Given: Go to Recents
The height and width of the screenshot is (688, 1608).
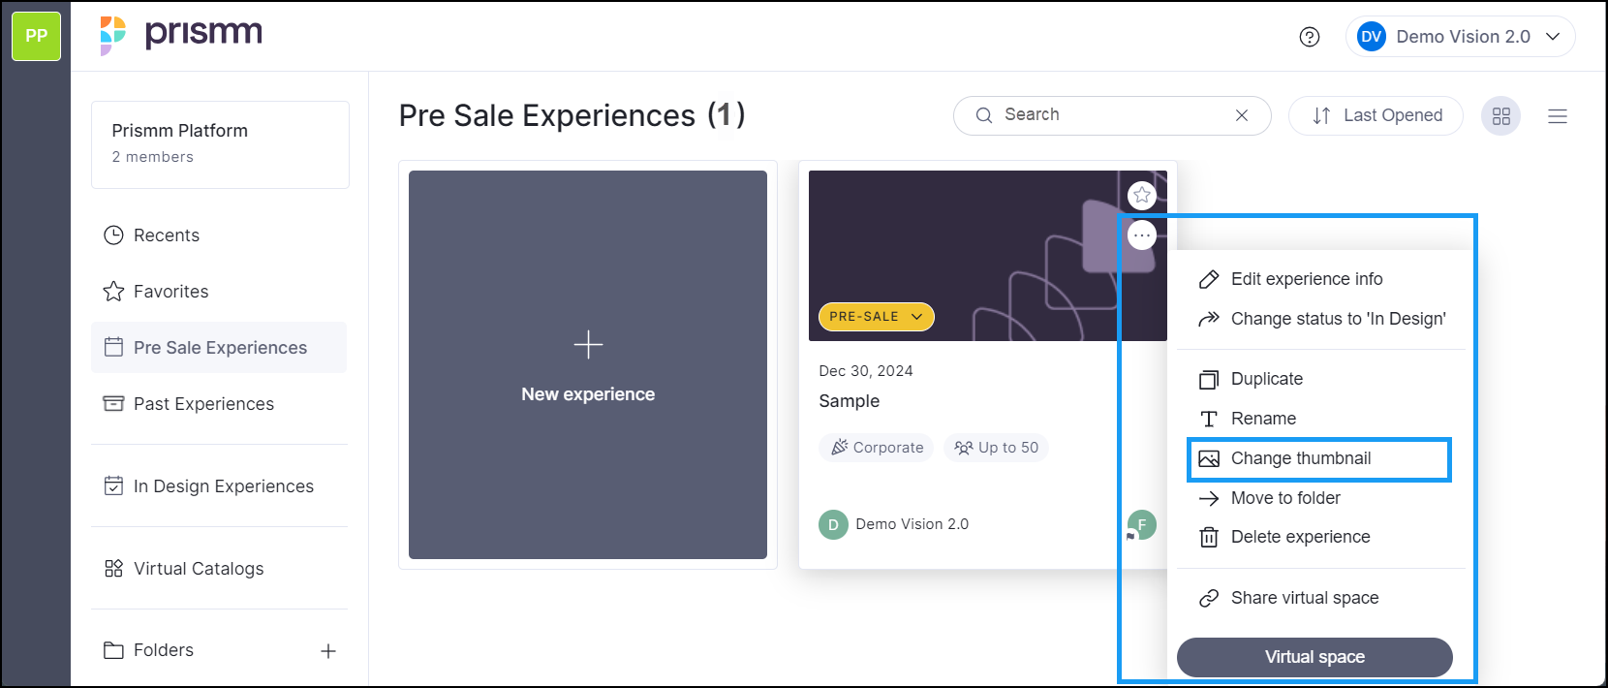Looking at the screenshot, I should [219, 235].
